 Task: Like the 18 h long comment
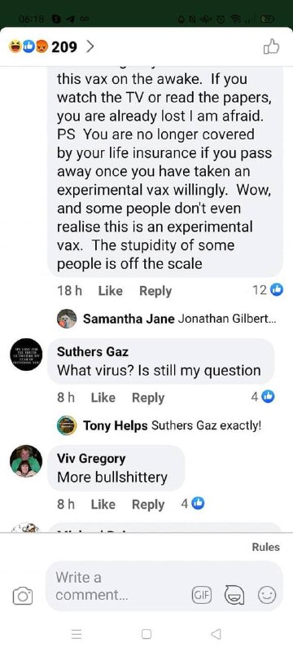[x=110, y=291]
